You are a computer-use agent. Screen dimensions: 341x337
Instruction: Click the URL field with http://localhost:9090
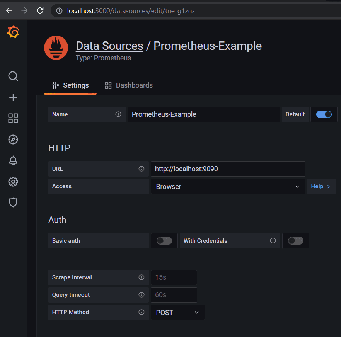coord(228,169)
